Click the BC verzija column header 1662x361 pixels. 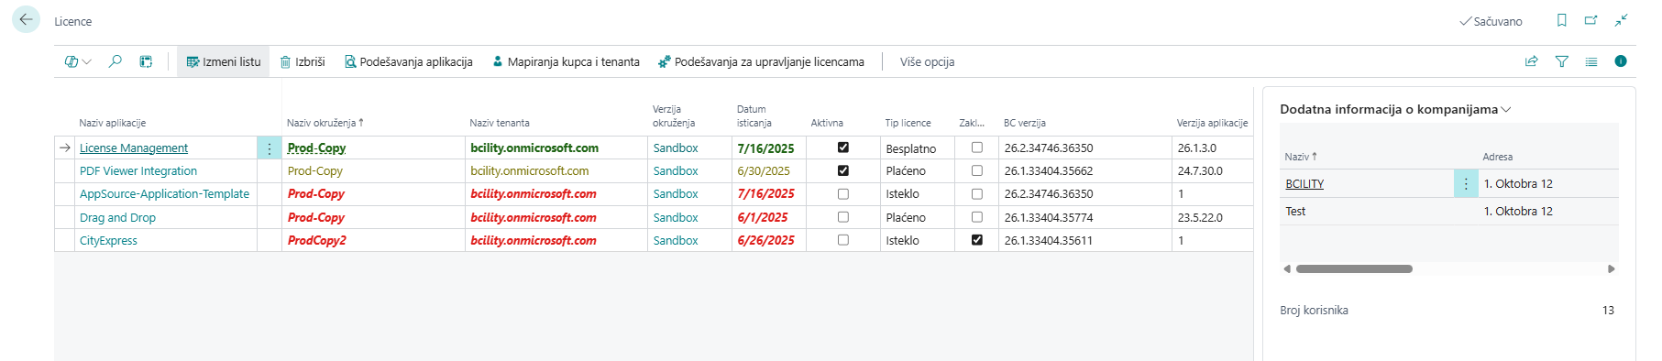(1024, 123)
